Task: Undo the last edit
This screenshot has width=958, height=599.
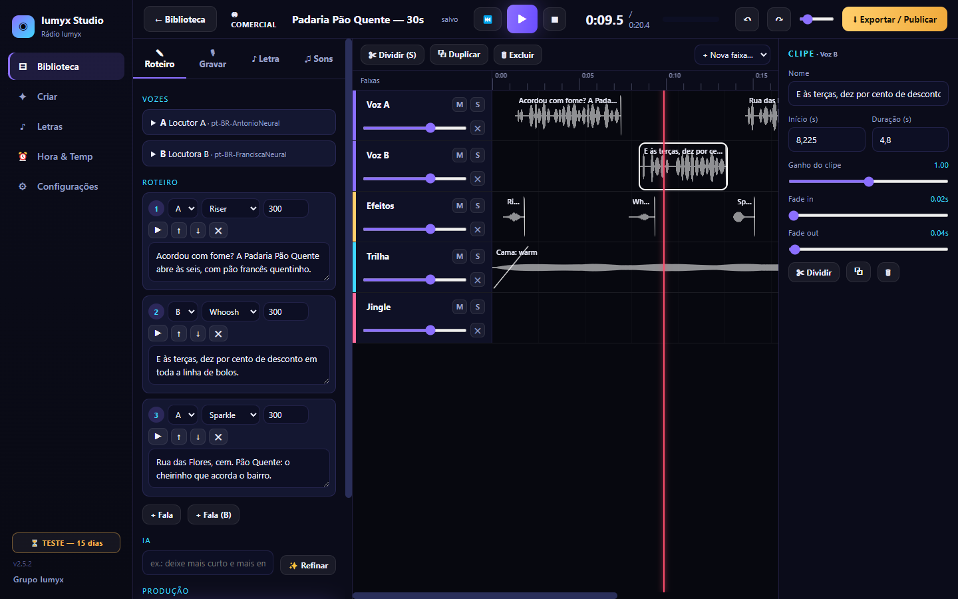Action: (747, 19)
